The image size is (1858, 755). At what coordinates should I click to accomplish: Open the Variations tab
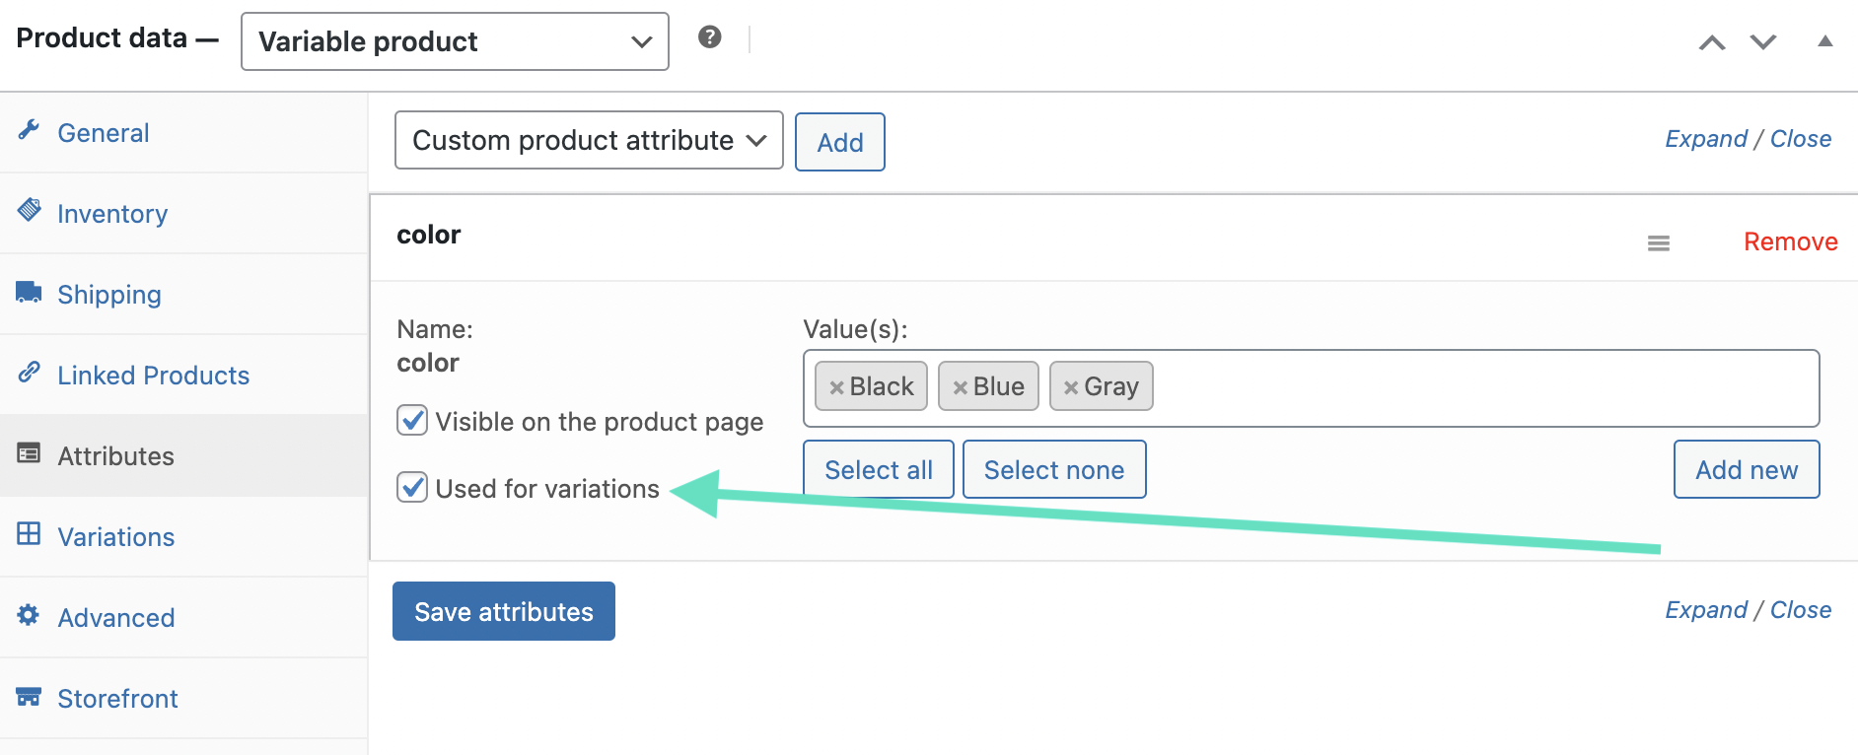click(115, 537)
